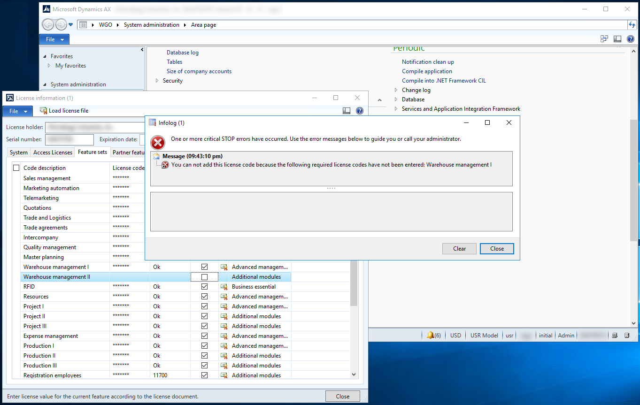The image size is (640, 405).
Task: Click the status icon in the Project I row
Action: pos(224,306)
